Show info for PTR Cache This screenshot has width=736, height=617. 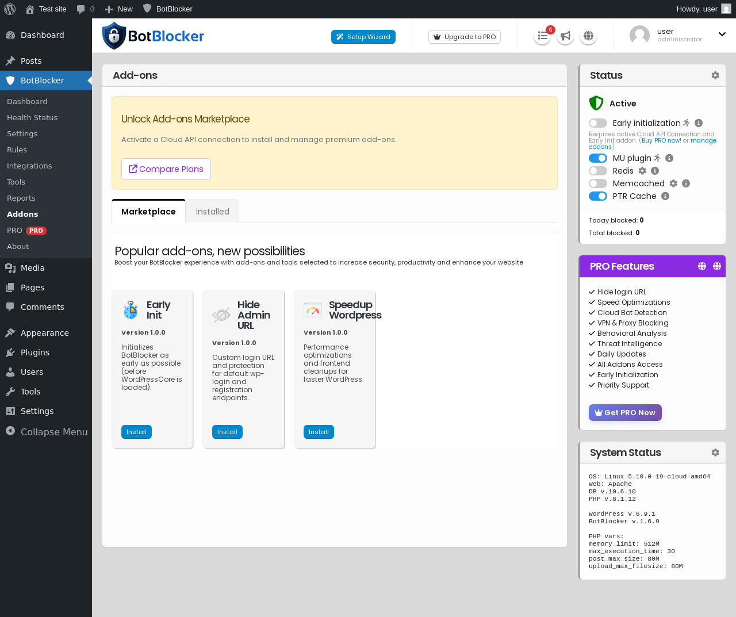tap(665, 196)
